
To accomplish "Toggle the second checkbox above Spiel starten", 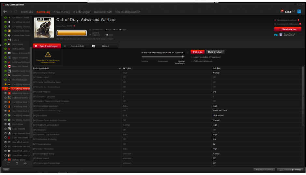I will point(275,24).
